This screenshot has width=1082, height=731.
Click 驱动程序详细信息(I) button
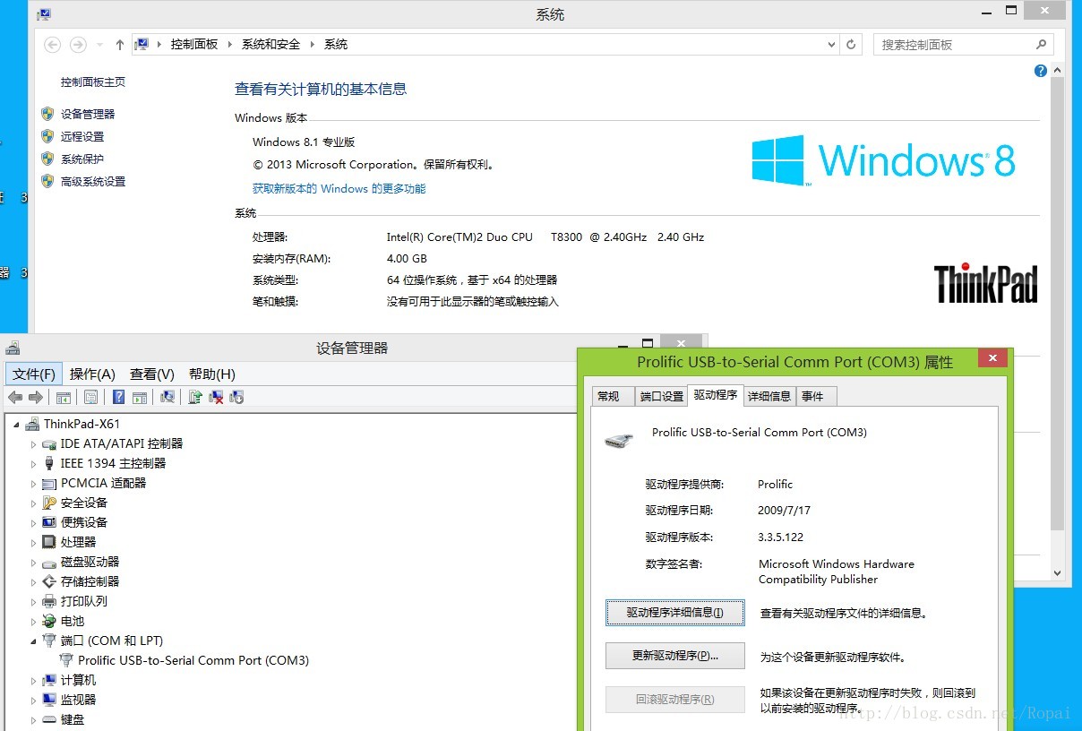(674, 613)
